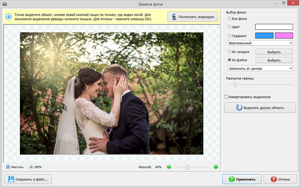
Task: Maximize the Замена фона window
Action: coord(284,3)
